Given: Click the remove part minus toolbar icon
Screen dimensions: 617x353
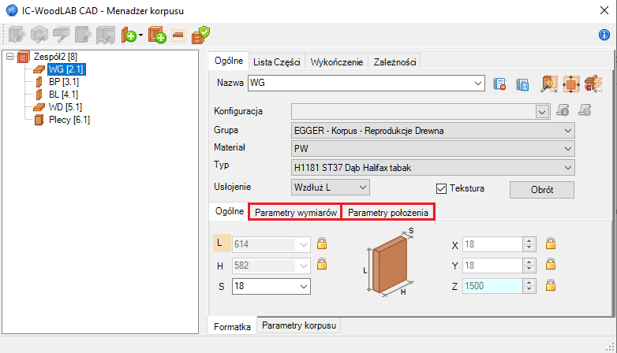Looking at the screenshot, I should pos(178,35).
